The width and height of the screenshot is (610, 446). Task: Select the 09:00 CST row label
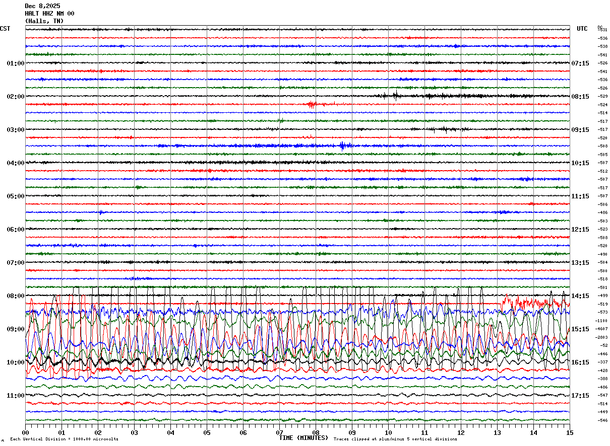click(x=16, y=329)
